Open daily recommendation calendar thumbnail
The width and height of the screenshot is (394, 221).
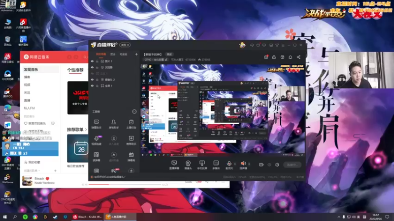(78, 148)
